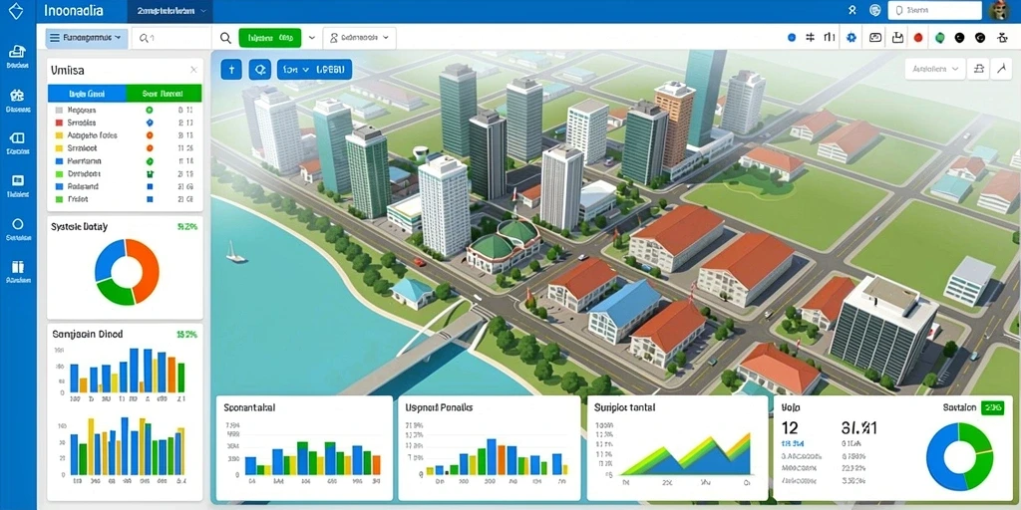Open the first sidebar icon below the logo
Viewport: 1021px width, 510px height.
coord(18,52)
